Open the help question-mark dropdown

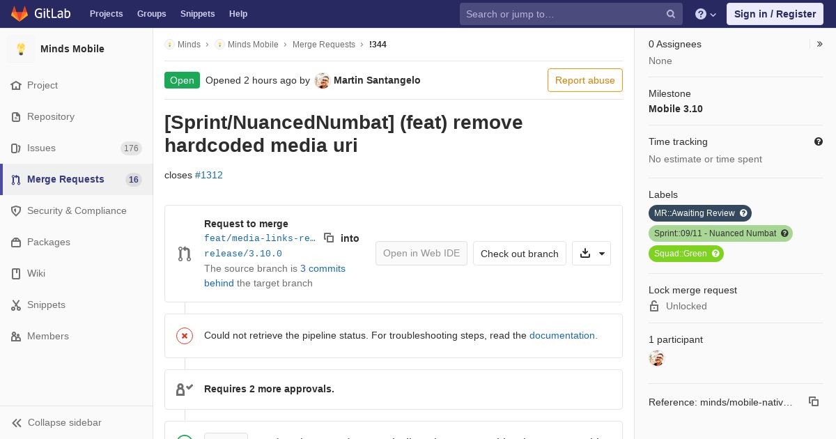coord(706,14)
